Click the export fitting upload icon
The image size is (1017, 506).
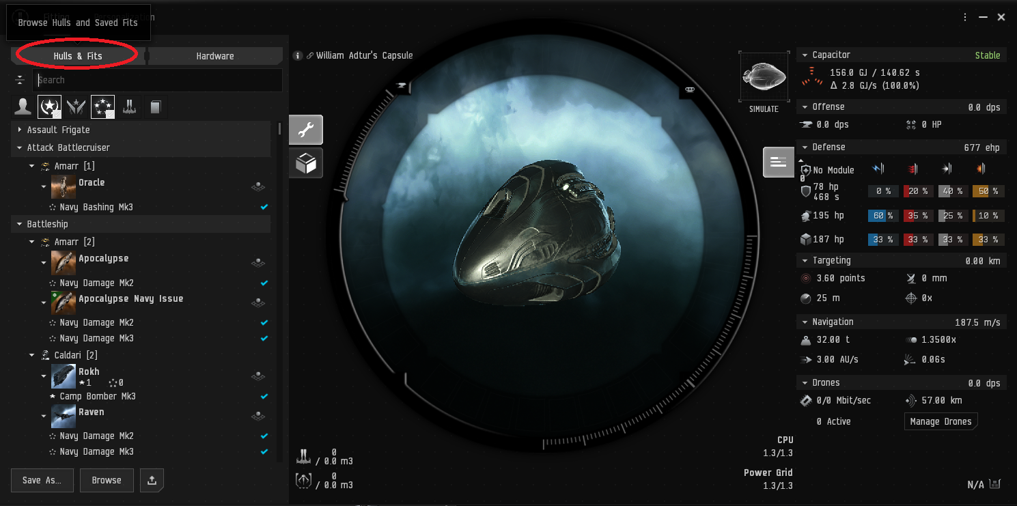coord(152,480)
